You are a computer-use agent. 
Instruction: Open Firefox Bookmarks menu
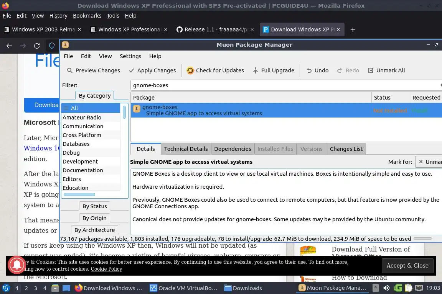(87, 16)
